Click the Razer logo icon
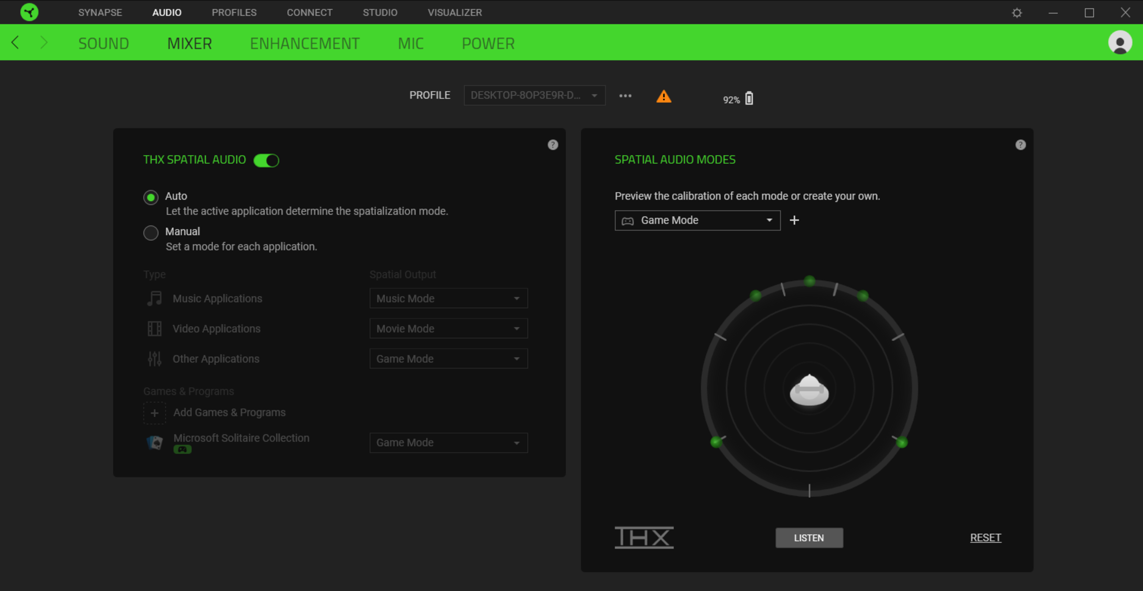1143x591 pixels. 29,12
